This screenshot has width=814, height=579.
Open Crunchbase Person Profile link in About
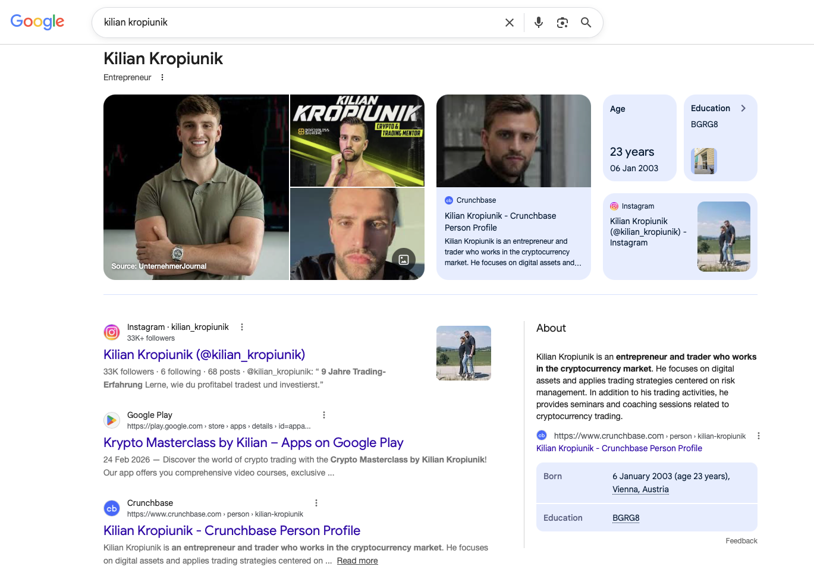(x=619, y=448)
